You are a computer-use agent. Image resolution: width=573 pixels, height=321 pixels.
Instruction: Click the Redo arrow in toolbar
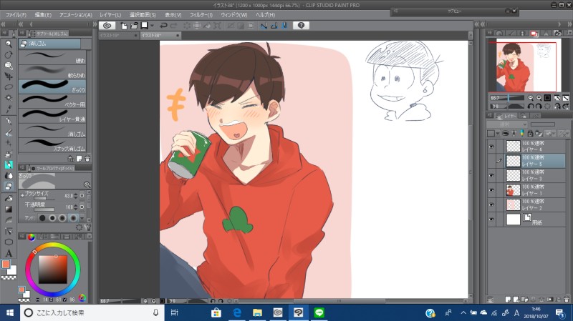tap(173, 26)
